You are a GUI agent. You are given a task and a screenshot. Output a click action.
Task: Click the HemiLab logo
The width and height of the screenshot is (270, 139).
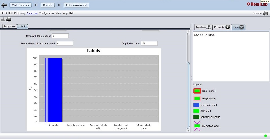tap(257, 4)
